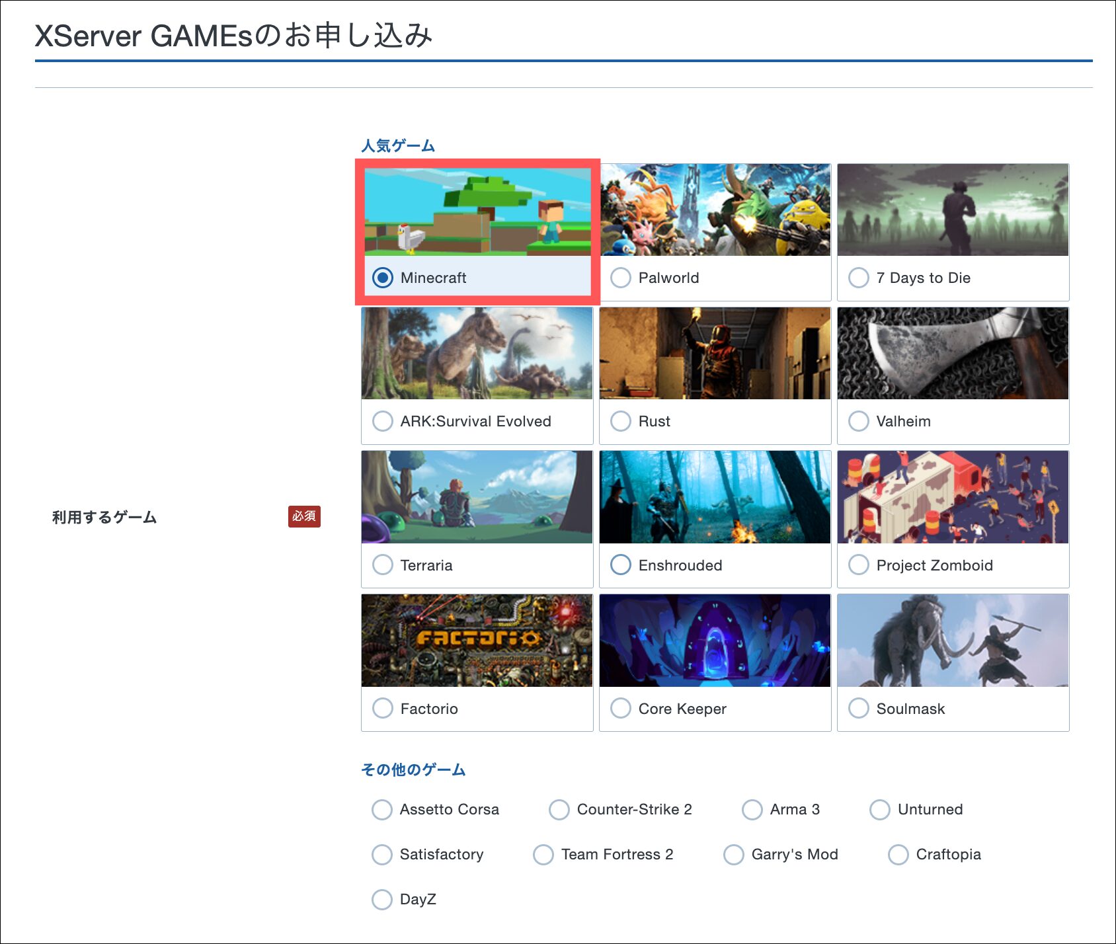Click the Core Keeper cave thumbnail
The height and width of the screenshot is (944, 1116).
715,640
